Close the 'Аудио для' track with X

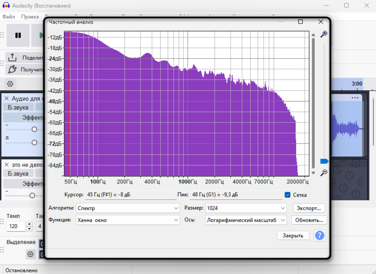tap(7, 99)
